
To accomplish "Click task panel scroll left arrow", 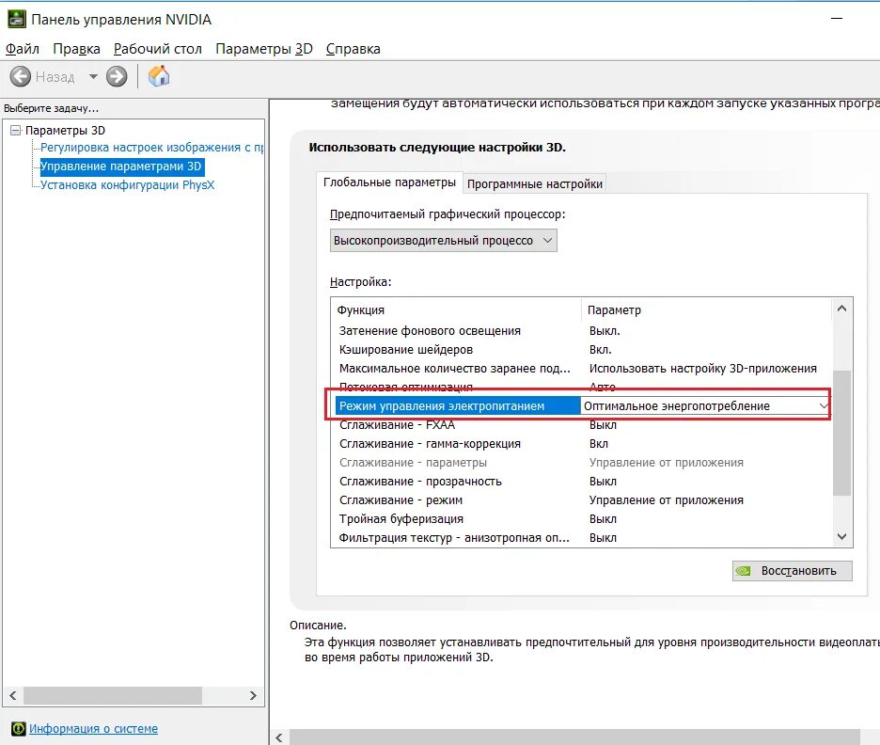I will 13,695.
